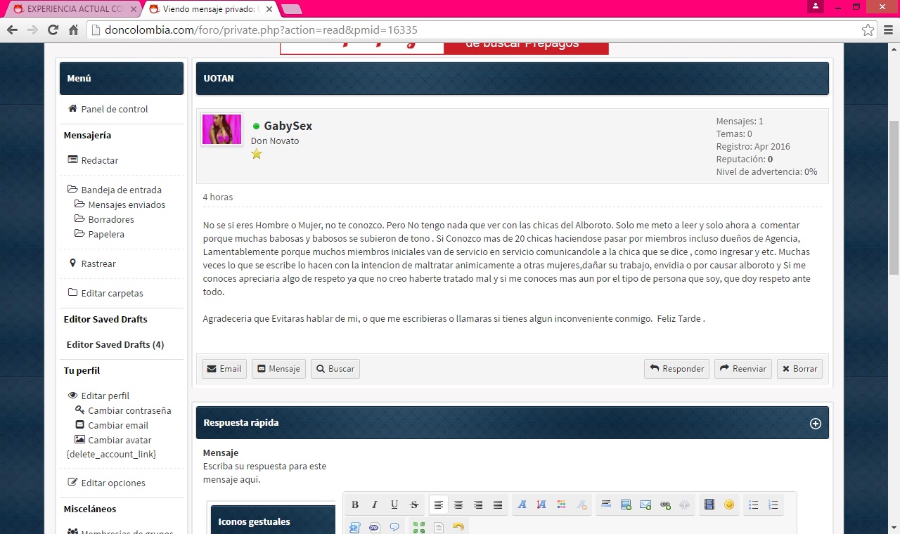Click the insert link icon
The width and height of the screenshot is (900, 534).
click(665, 504)
